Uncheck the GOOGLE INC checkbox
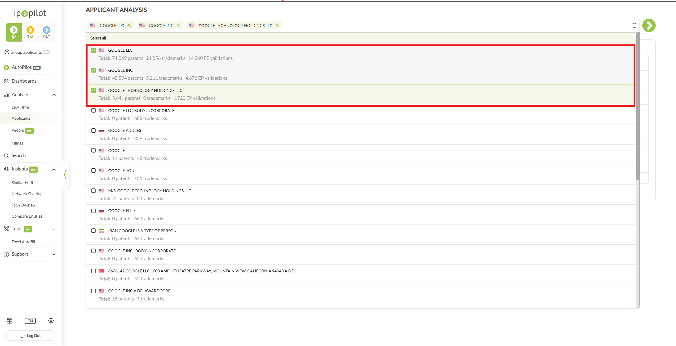 coord(94,70)
